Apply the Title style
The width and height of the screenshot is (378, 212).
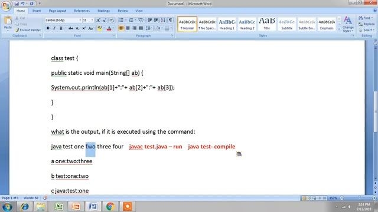coord(267,24)
